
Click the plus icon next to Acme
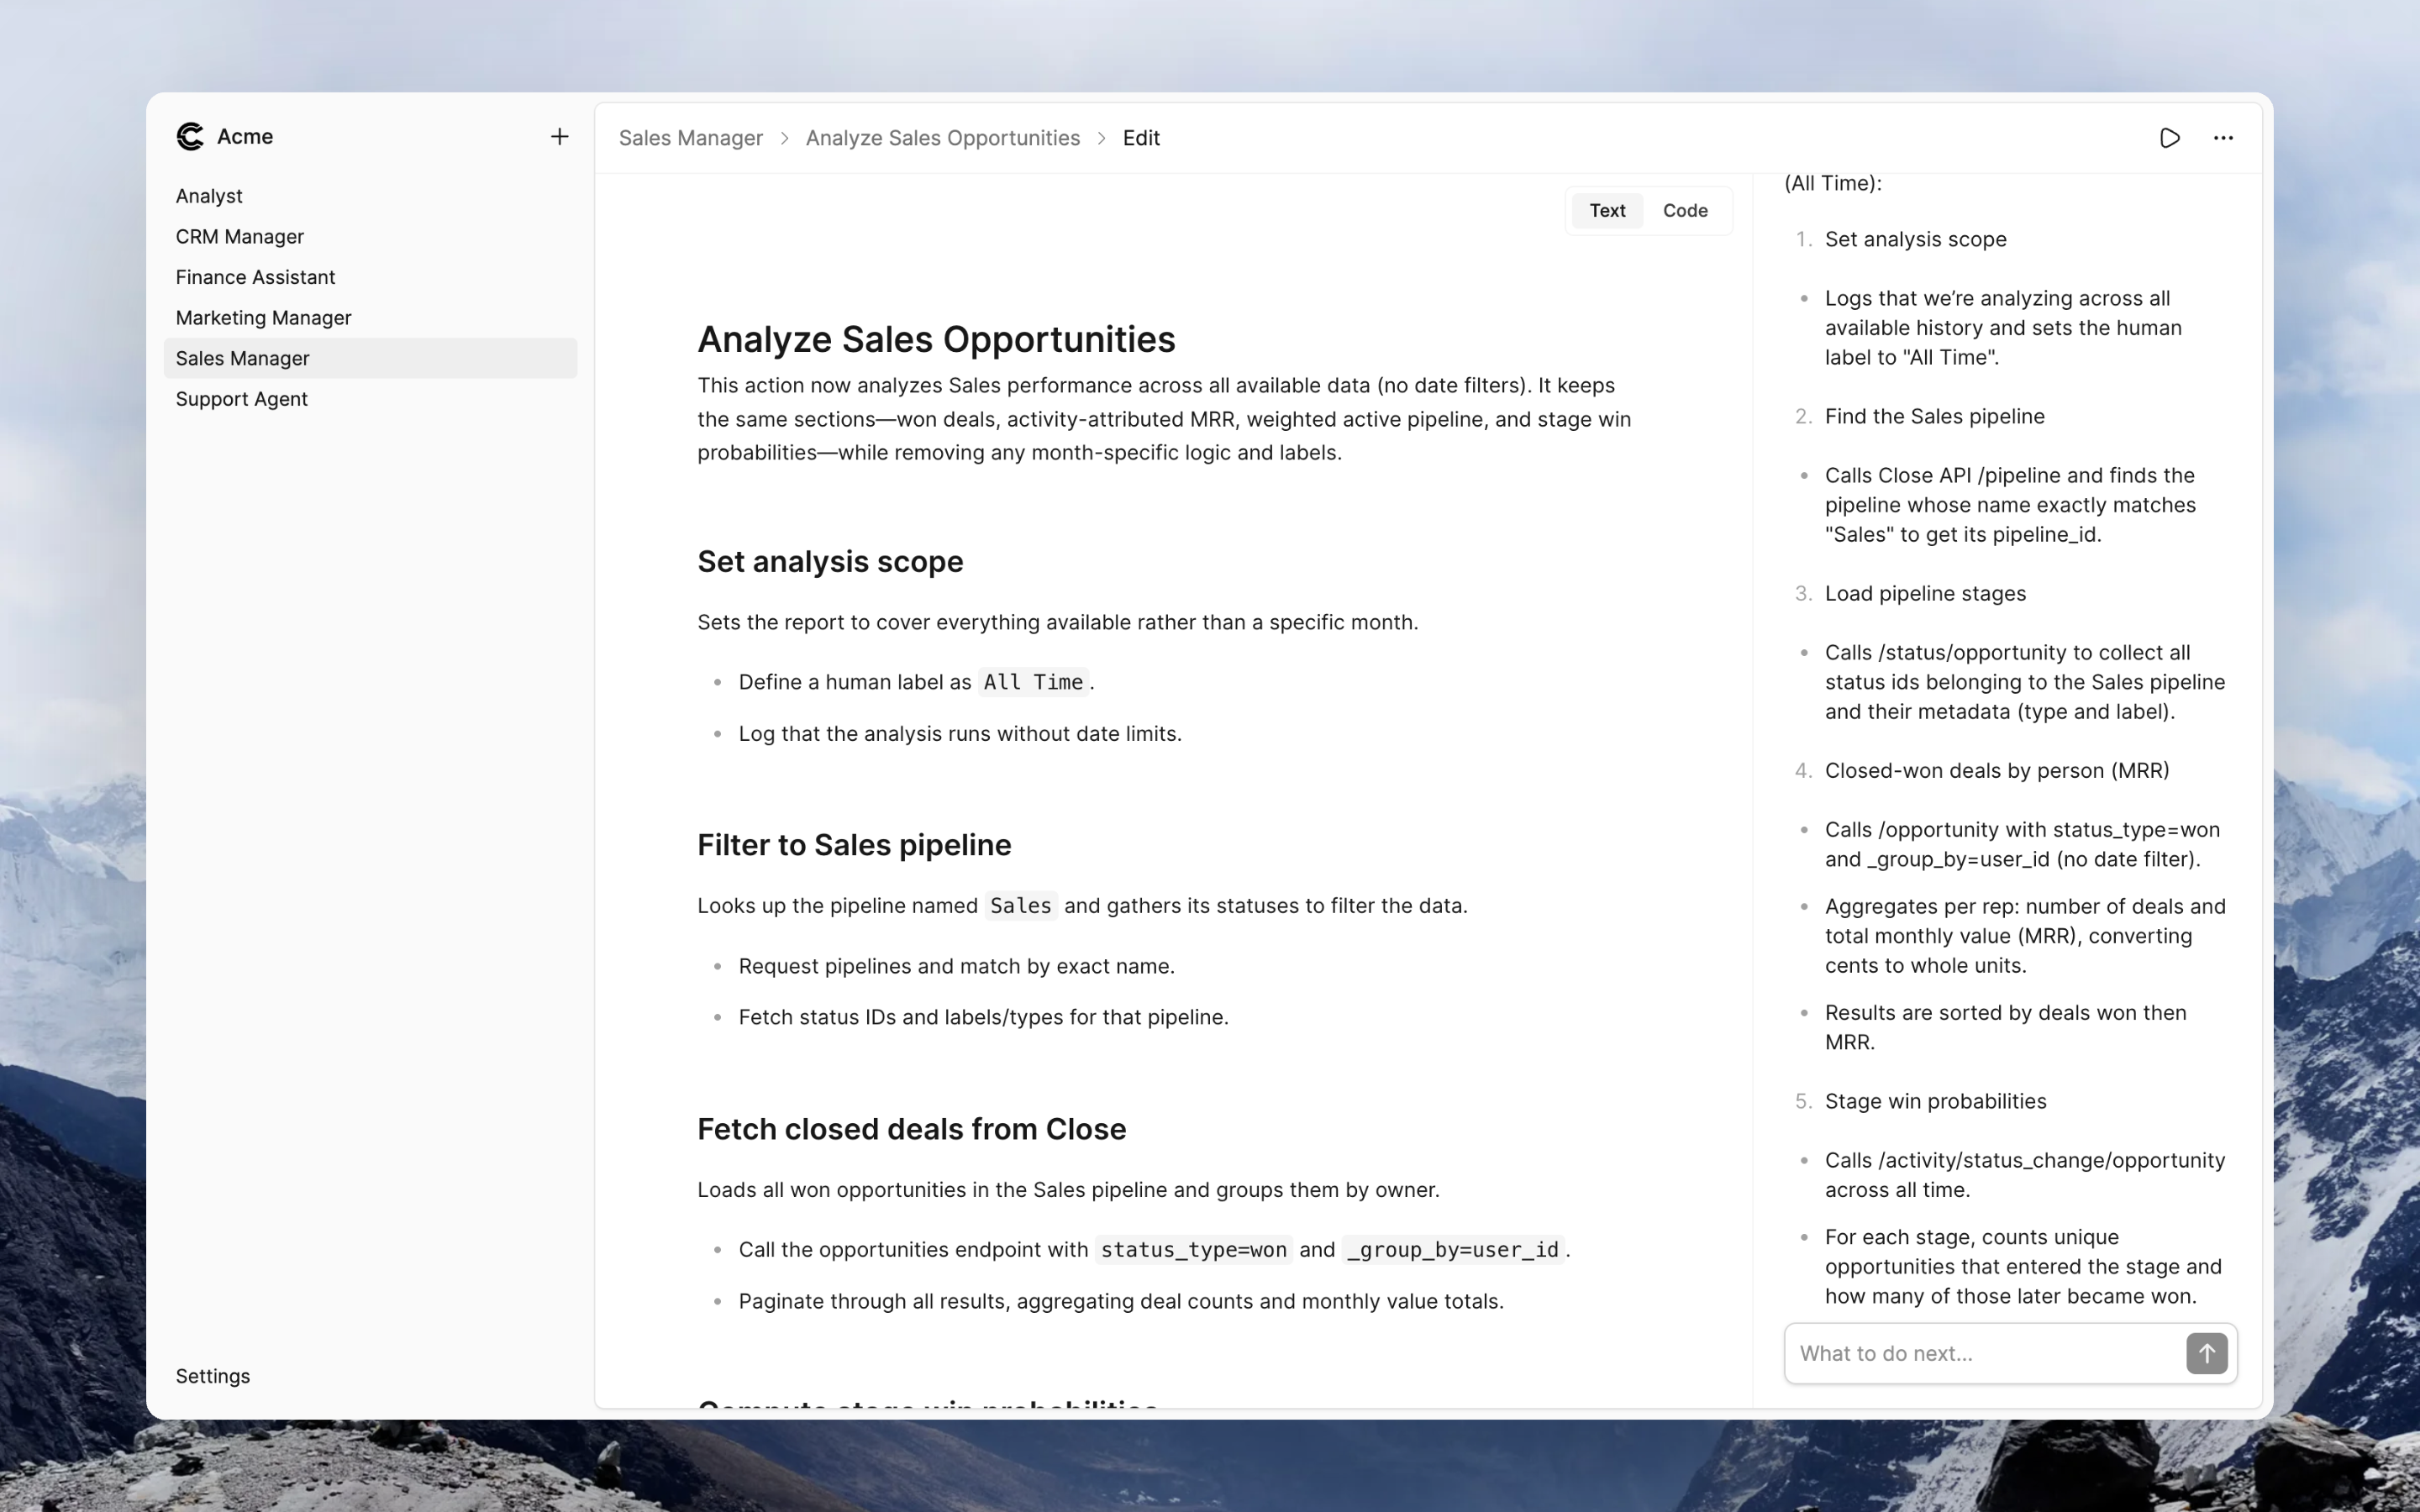pyautogui.click(x=559, y=137)
